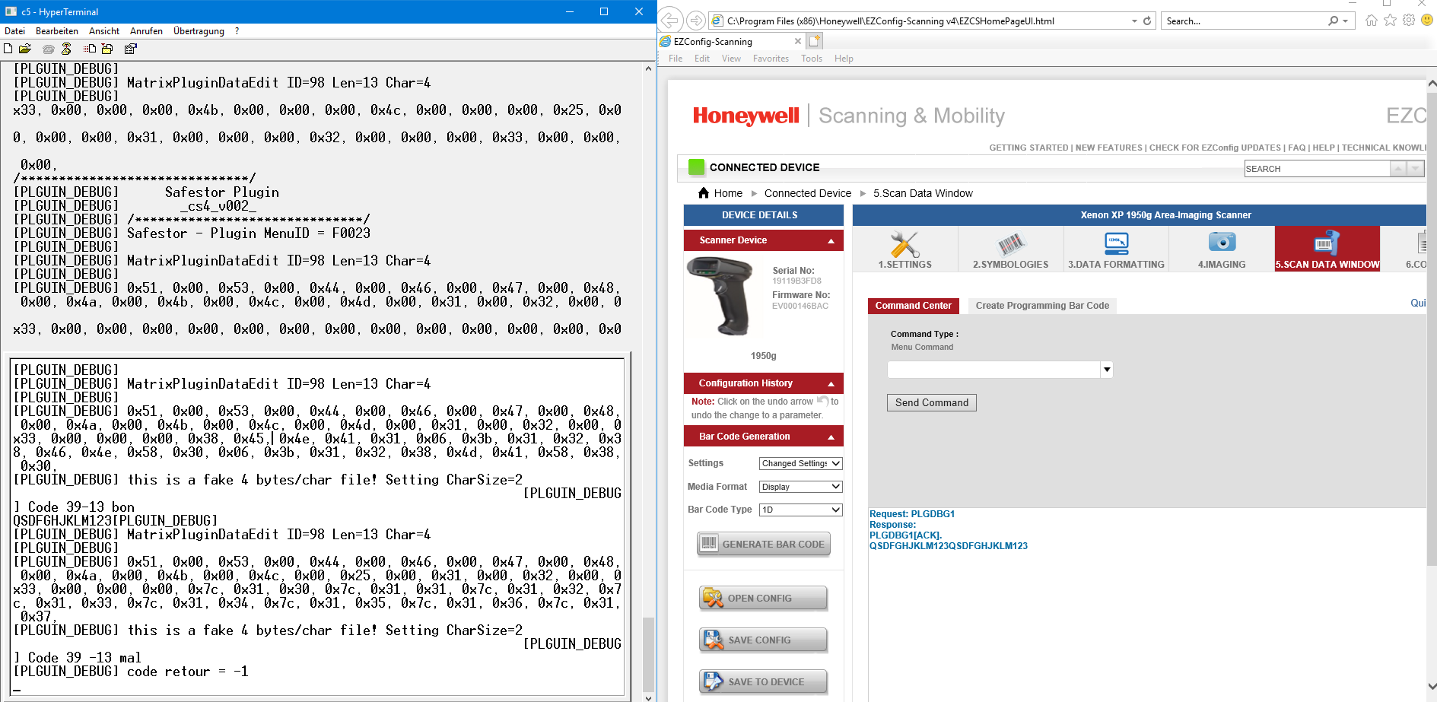Collapse the Scanner Device section
Image resolution: width=1437 pixels, height=702 pixels.
(831, 241)
